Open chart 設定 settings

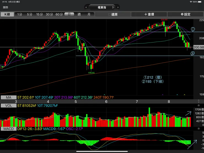pos(186,14)
